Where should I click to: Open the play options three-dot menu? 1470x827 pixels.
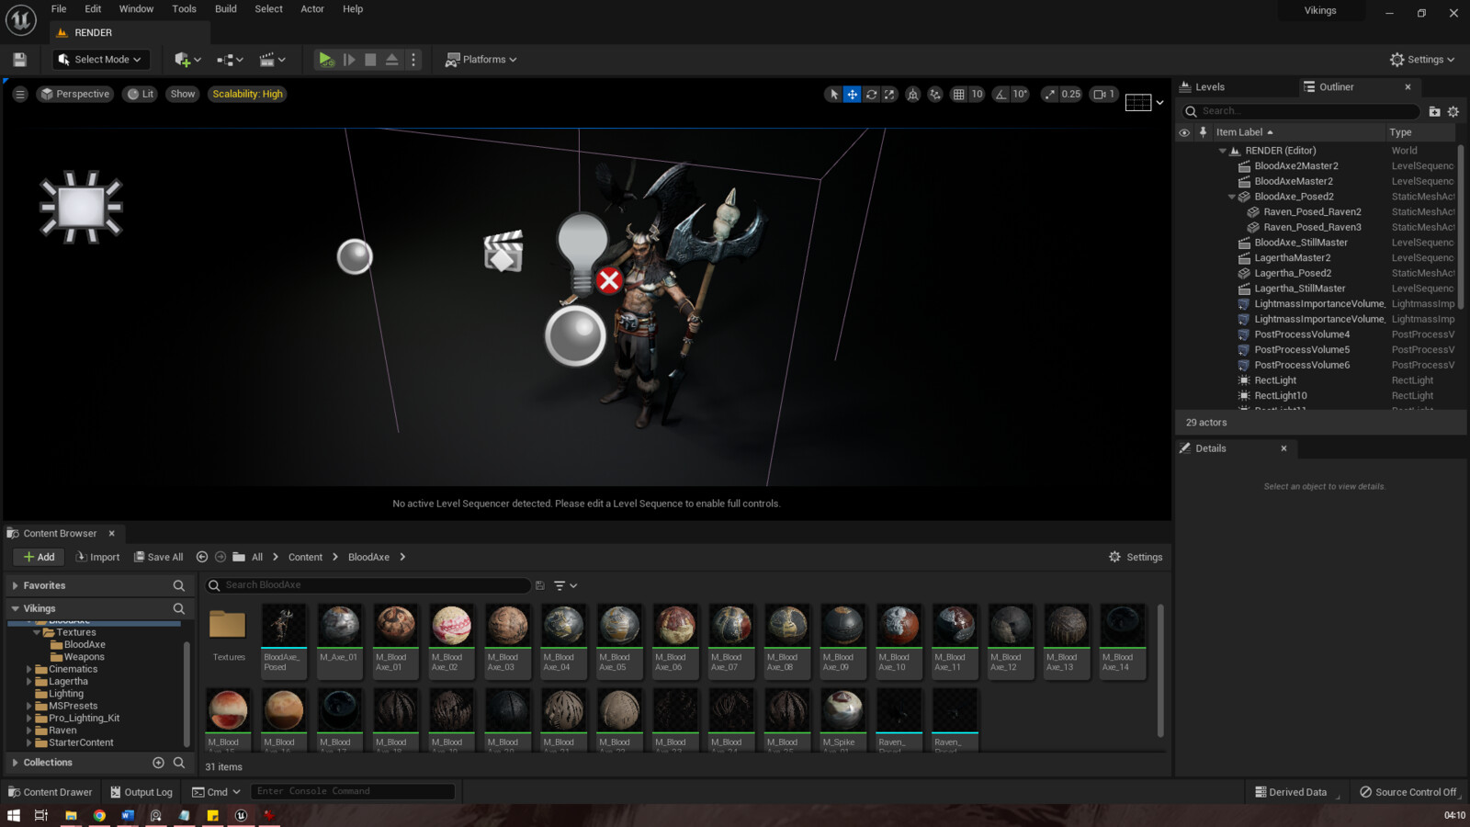(413, 59)
